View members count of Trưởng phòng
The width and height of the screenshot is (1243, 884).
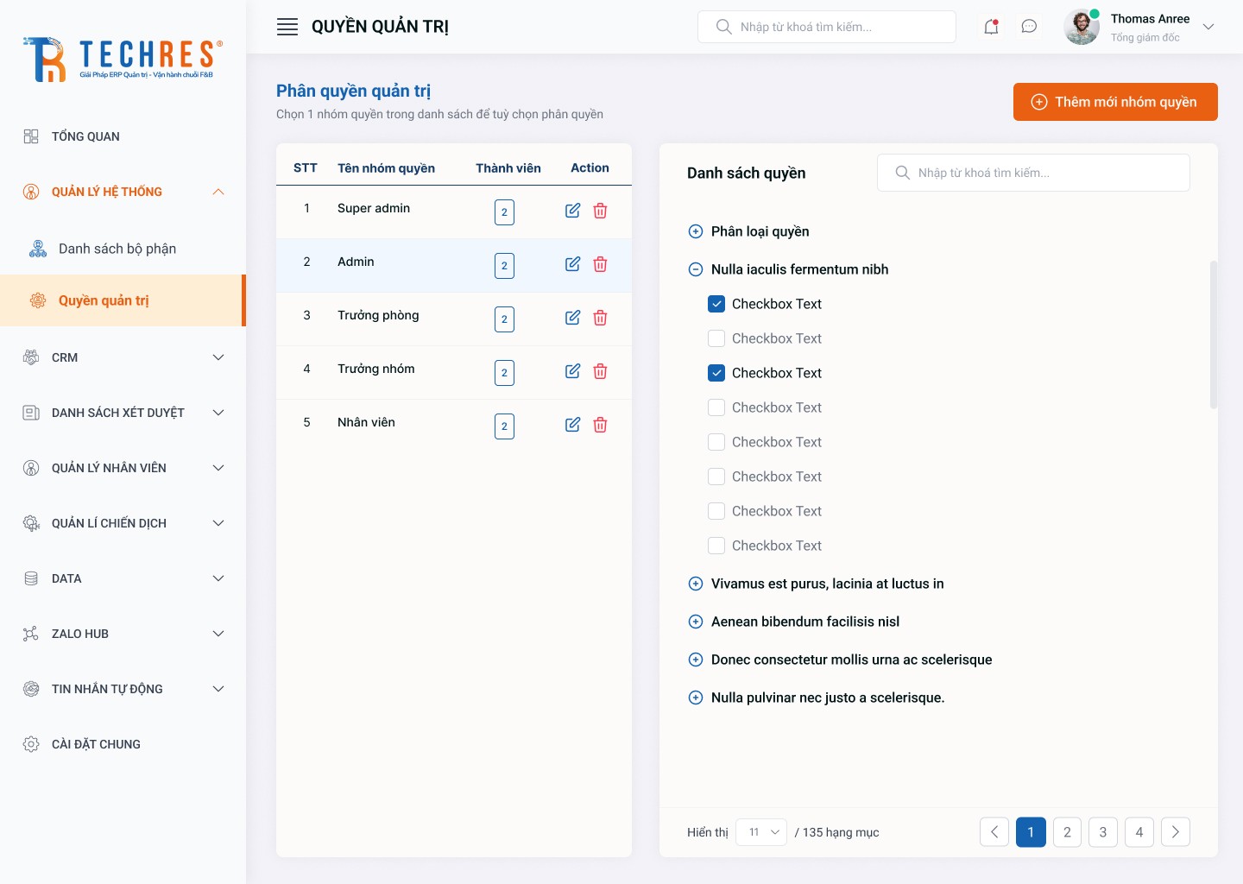click(505, 319)
